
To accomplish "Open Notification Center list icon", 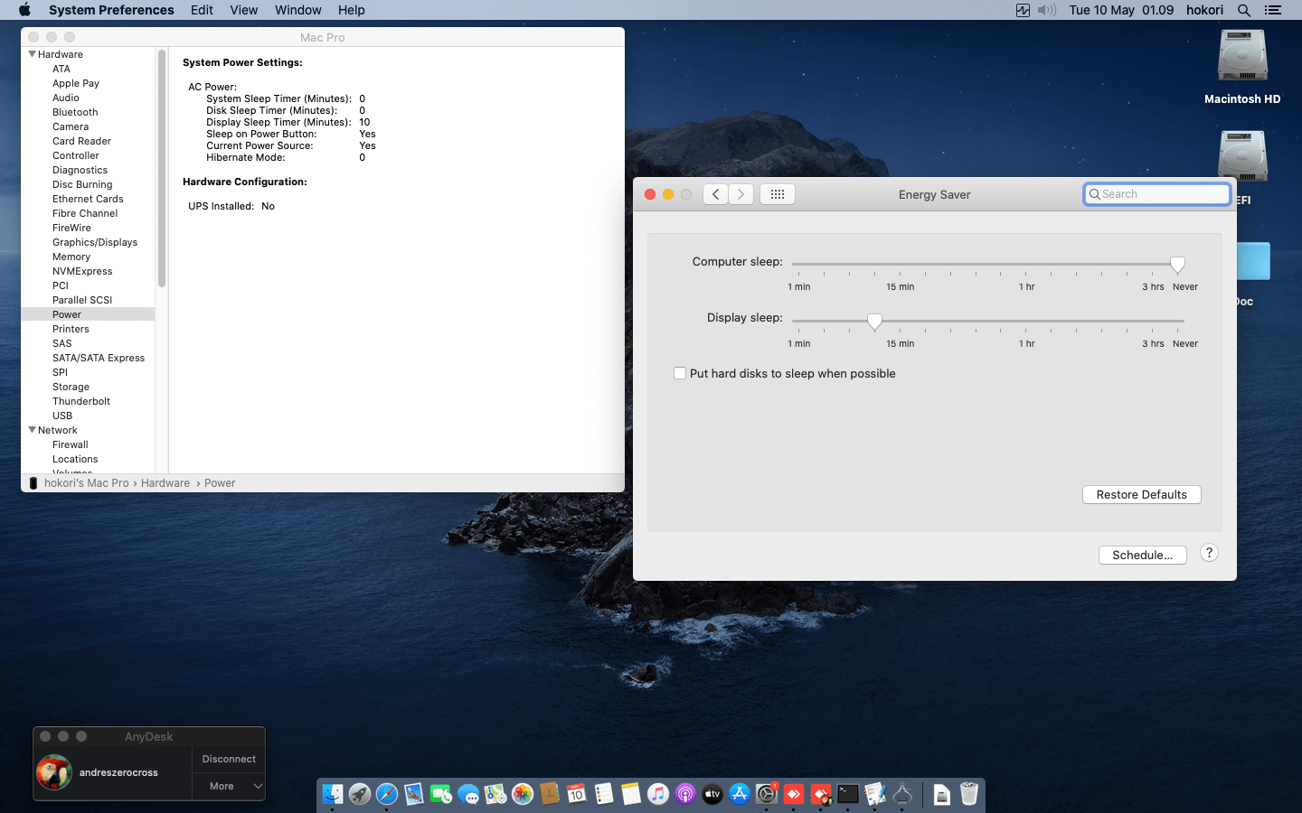I will point(1273,10).
